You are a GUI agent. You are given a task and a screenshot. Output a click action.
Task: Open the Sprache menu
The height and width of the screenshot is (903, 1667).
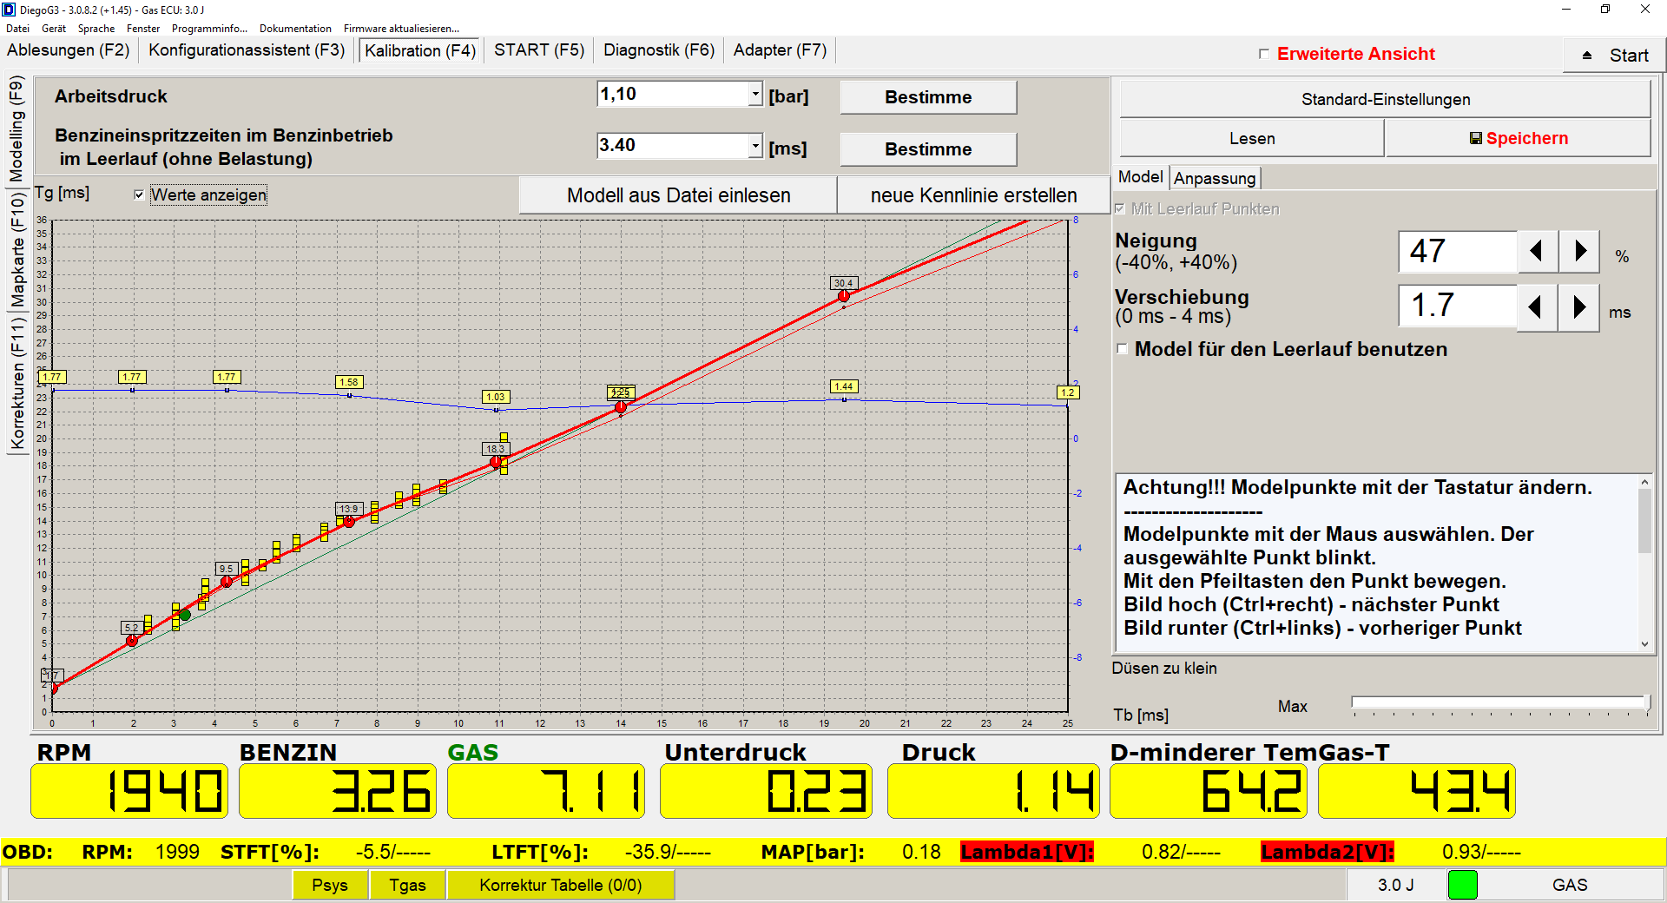click(x=96, y=29)
